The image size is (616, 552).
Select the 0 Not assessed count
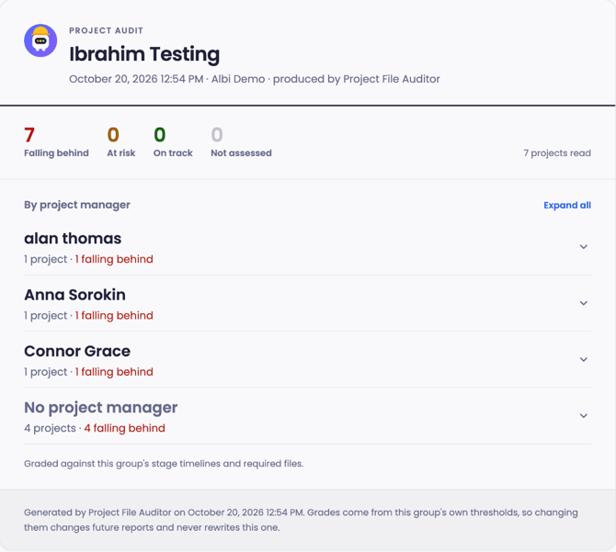pyautogui.click(x=241, y=141)
